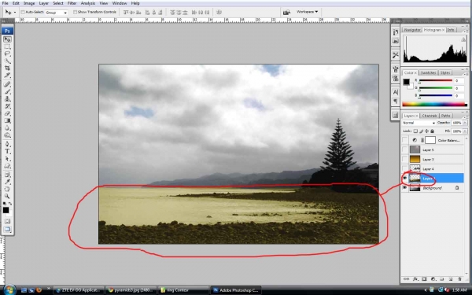This screenshot has width=472, height=295.
Task: Select the Gradient tool
Action: tap(7, 120)
